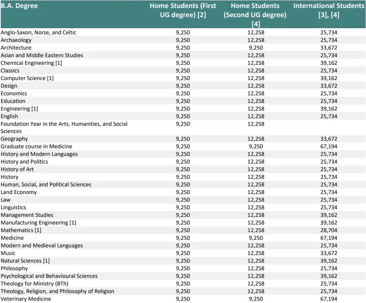Click Geography's international fee 33,672
This screenshot has height=303, width=366.
[329, 139]
